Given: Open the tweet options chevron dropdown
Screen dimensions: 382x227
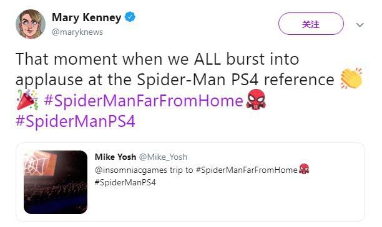Looking at the screenshot, I should coord(360,24).
